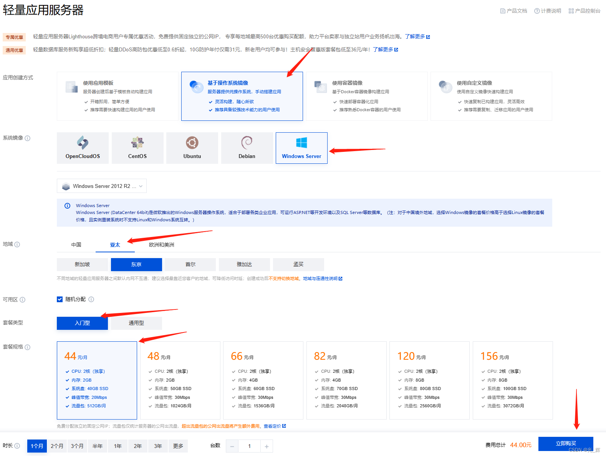Increase 台数 with the plus button
This screenshot has height=456, width=606.
click(x=267, y=446)
